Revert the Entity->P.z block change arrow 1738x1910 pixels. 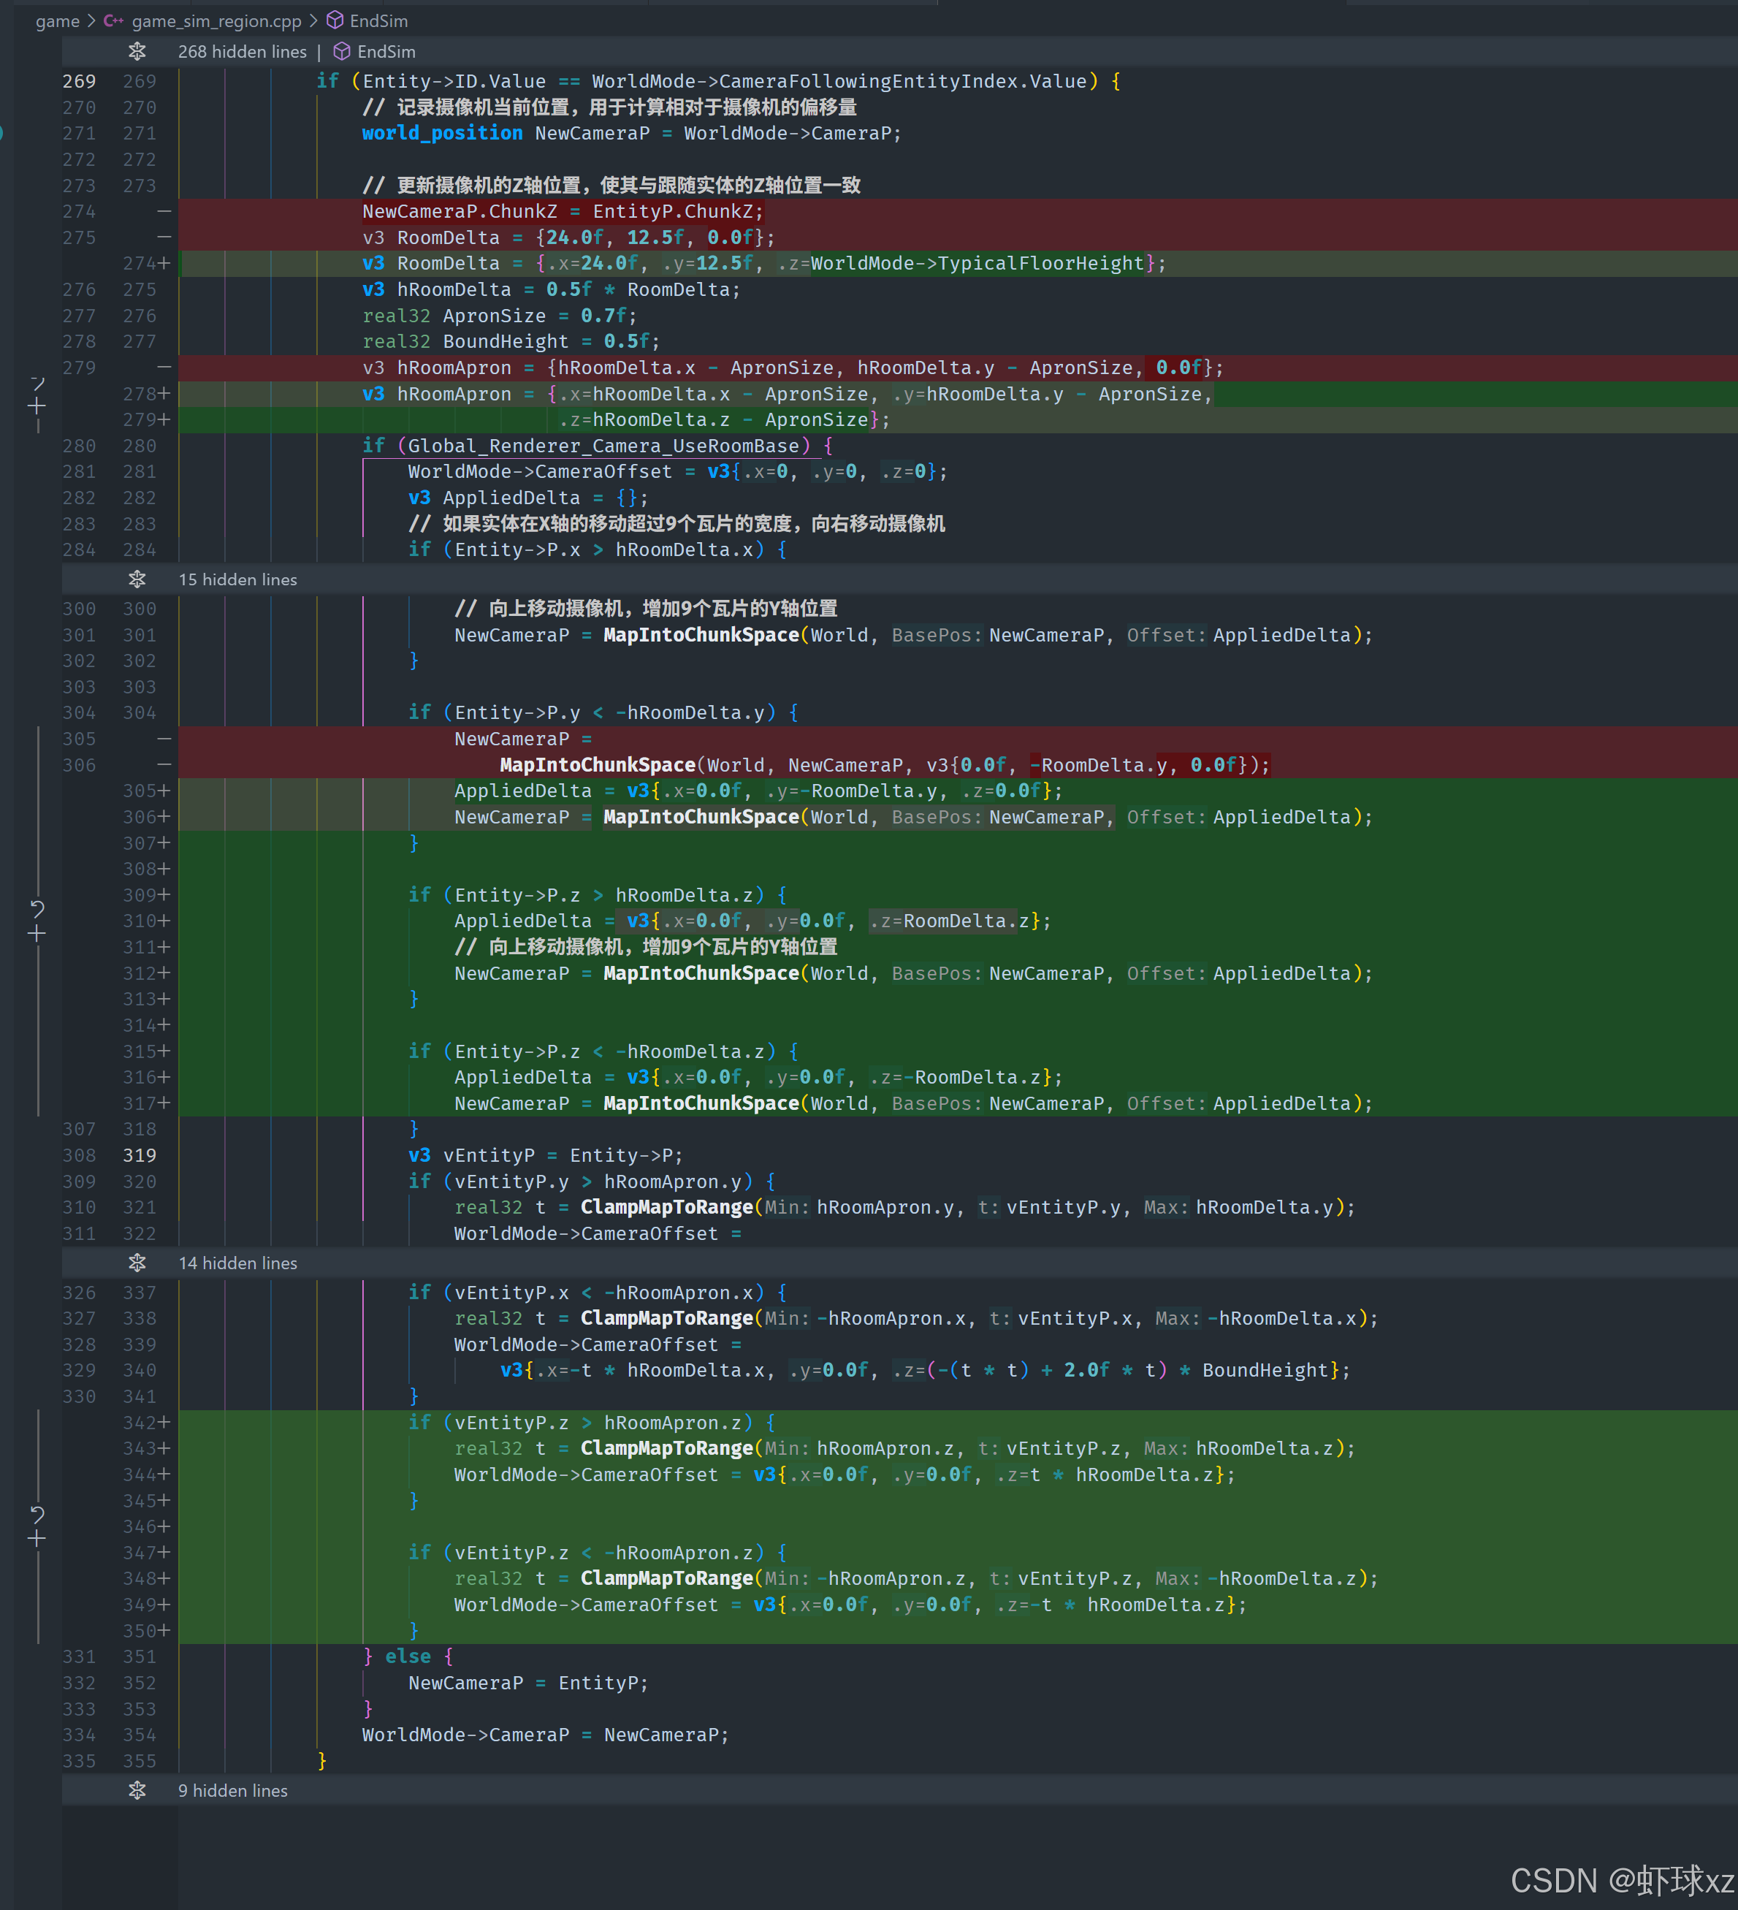tap(37, 908)
